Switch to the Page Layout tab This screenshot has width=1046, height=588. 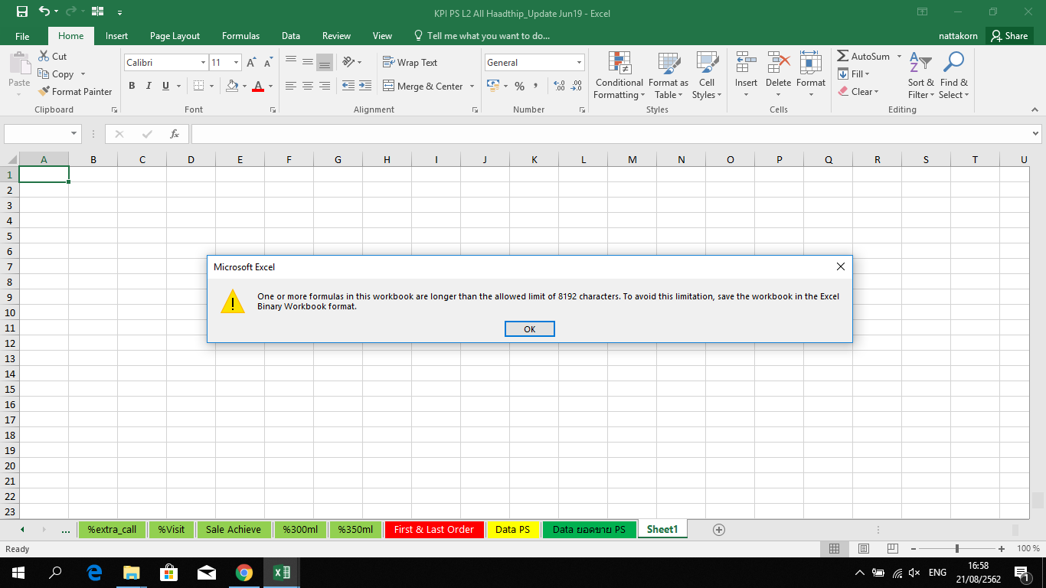175,36
